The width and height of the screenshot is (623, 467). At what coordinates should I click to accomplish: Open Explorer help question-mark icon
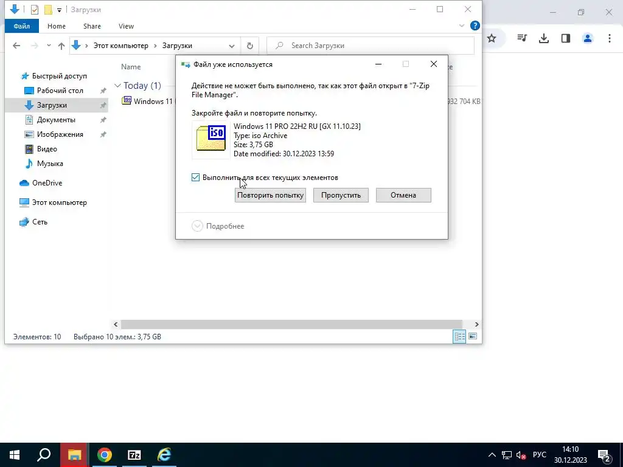click(x=475, y=26)
